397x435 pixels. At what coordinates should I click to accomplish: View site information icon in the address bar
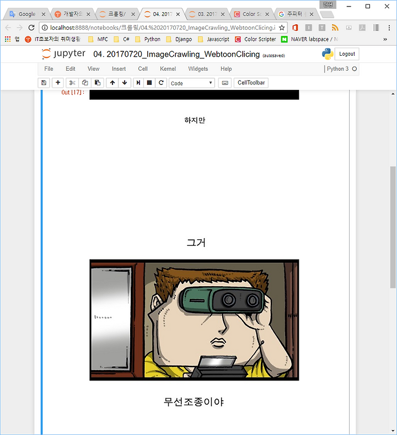coord(45,28)
